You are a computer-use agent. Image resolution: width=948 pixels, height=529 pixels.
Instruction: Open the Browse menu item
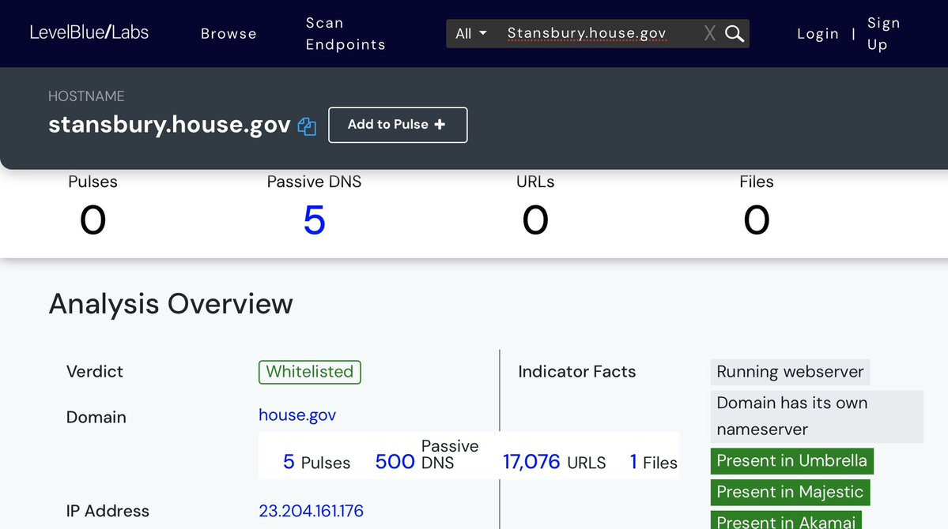coord(229,33)
